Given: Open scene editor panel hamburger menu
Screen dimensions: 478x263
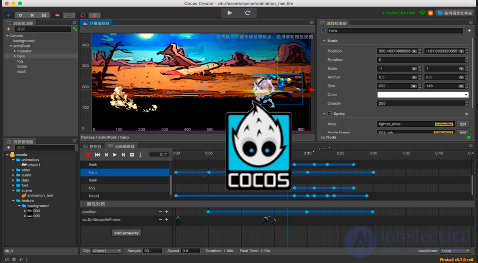Looking at the screenshot, I should [x=312, y=22].
